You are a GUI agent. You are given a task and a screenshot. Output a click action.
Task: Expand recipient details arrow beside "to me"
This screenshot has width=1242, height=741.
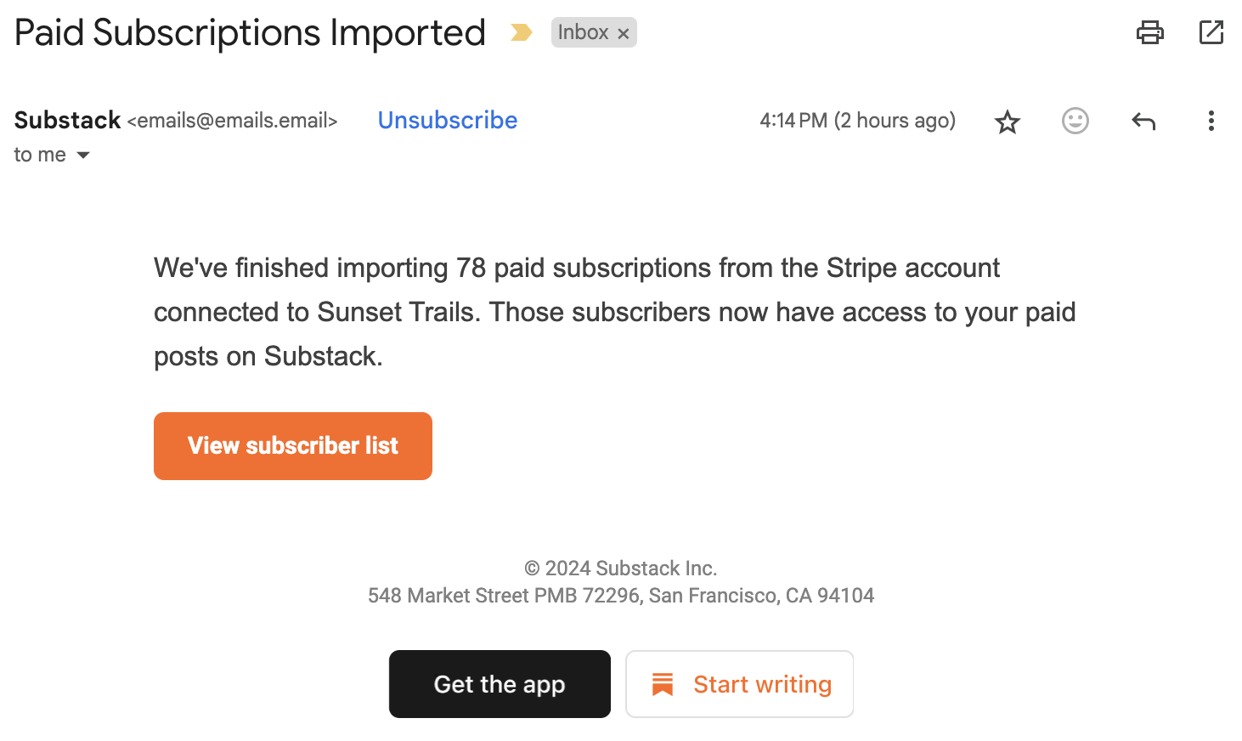(x=83, y=155)
